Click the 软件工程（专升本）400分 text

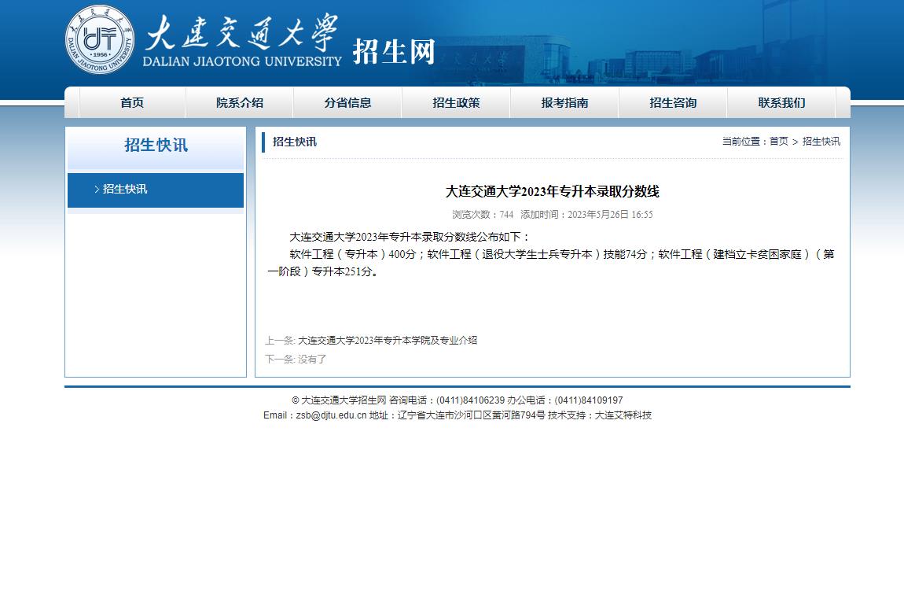(353, 254)
